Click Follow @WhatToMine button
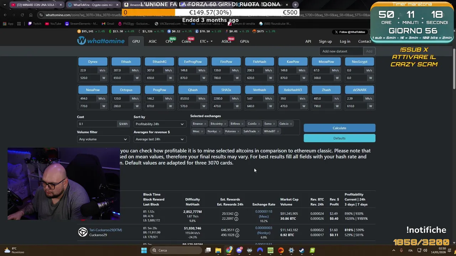The image size is (456, 256). pyautogui.click(x=349, y=32)
